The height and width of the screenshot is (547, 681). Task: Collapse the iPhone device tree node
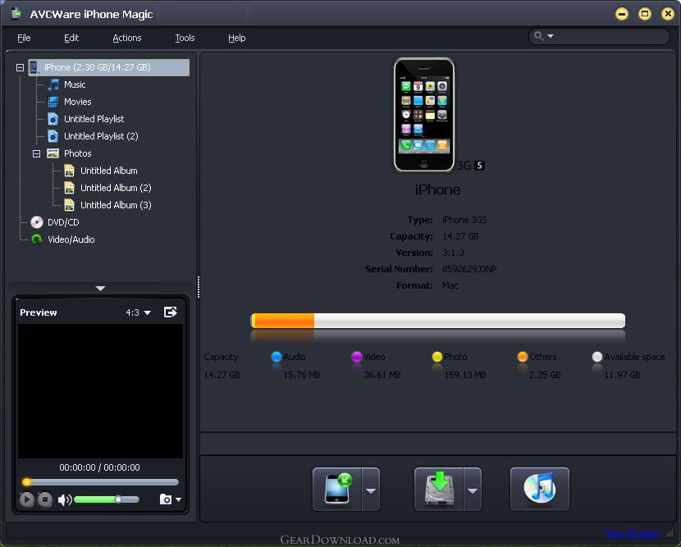[20, 67]
